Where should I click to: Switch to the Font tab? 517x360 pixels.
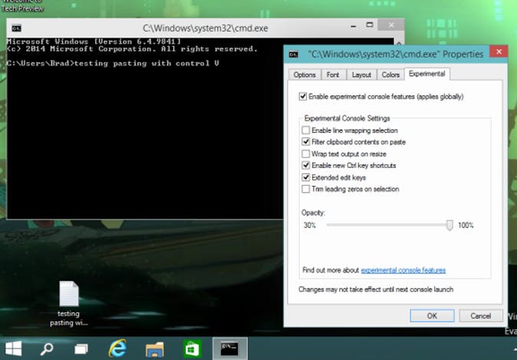pos(333,75)
